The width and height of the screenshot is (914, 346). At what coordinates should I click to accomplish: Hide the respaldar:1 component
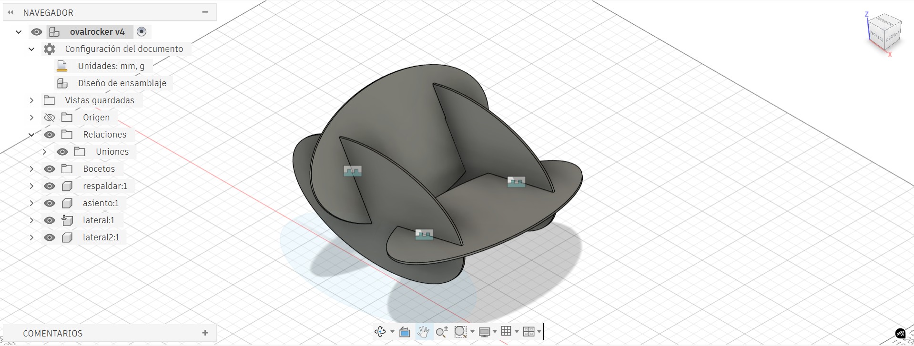(x=50, y=186)
